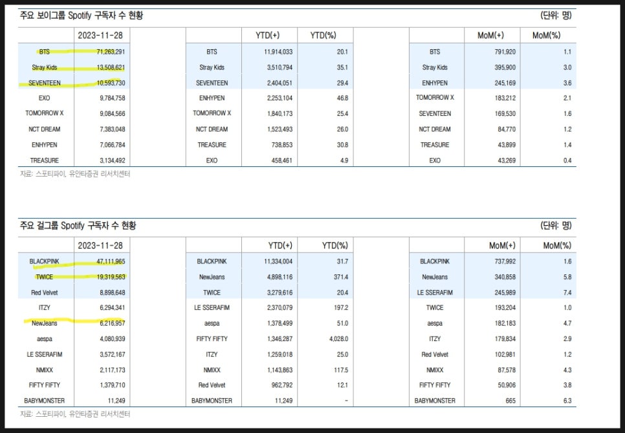Select TREASURE MoM increase 43,899
Screen dimensions: 625x433
click(x=507, y=145)
